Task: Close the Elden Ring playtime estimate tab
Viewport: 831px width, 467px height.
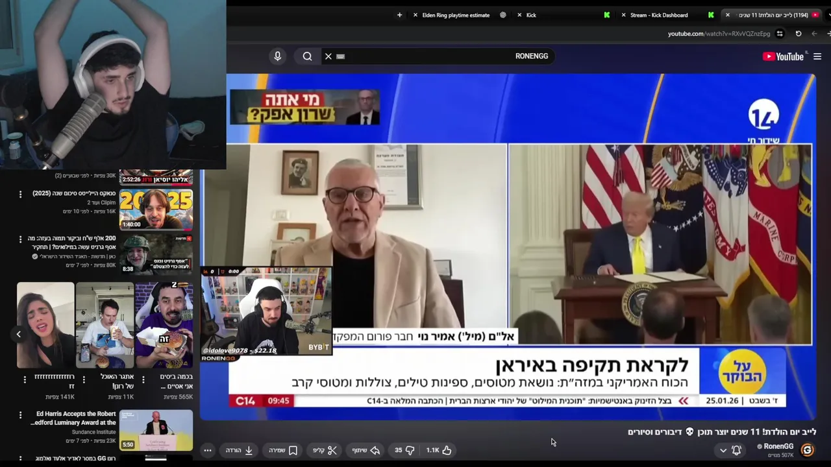Action: tap(415, 15)
